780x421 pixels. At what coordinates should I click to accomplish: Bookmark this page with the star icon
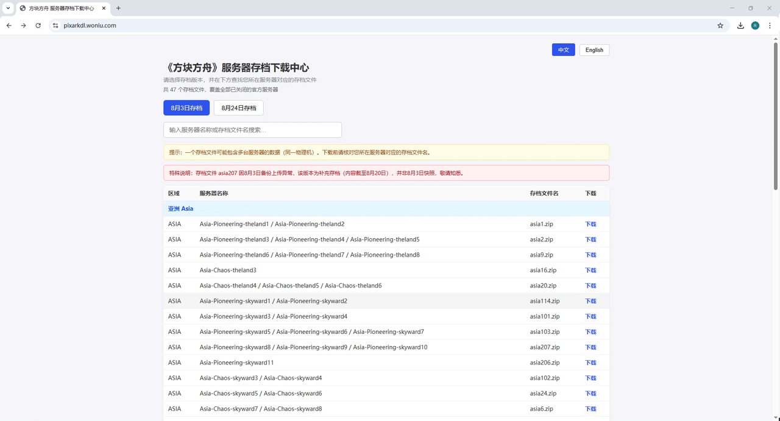tap(720, 26)
